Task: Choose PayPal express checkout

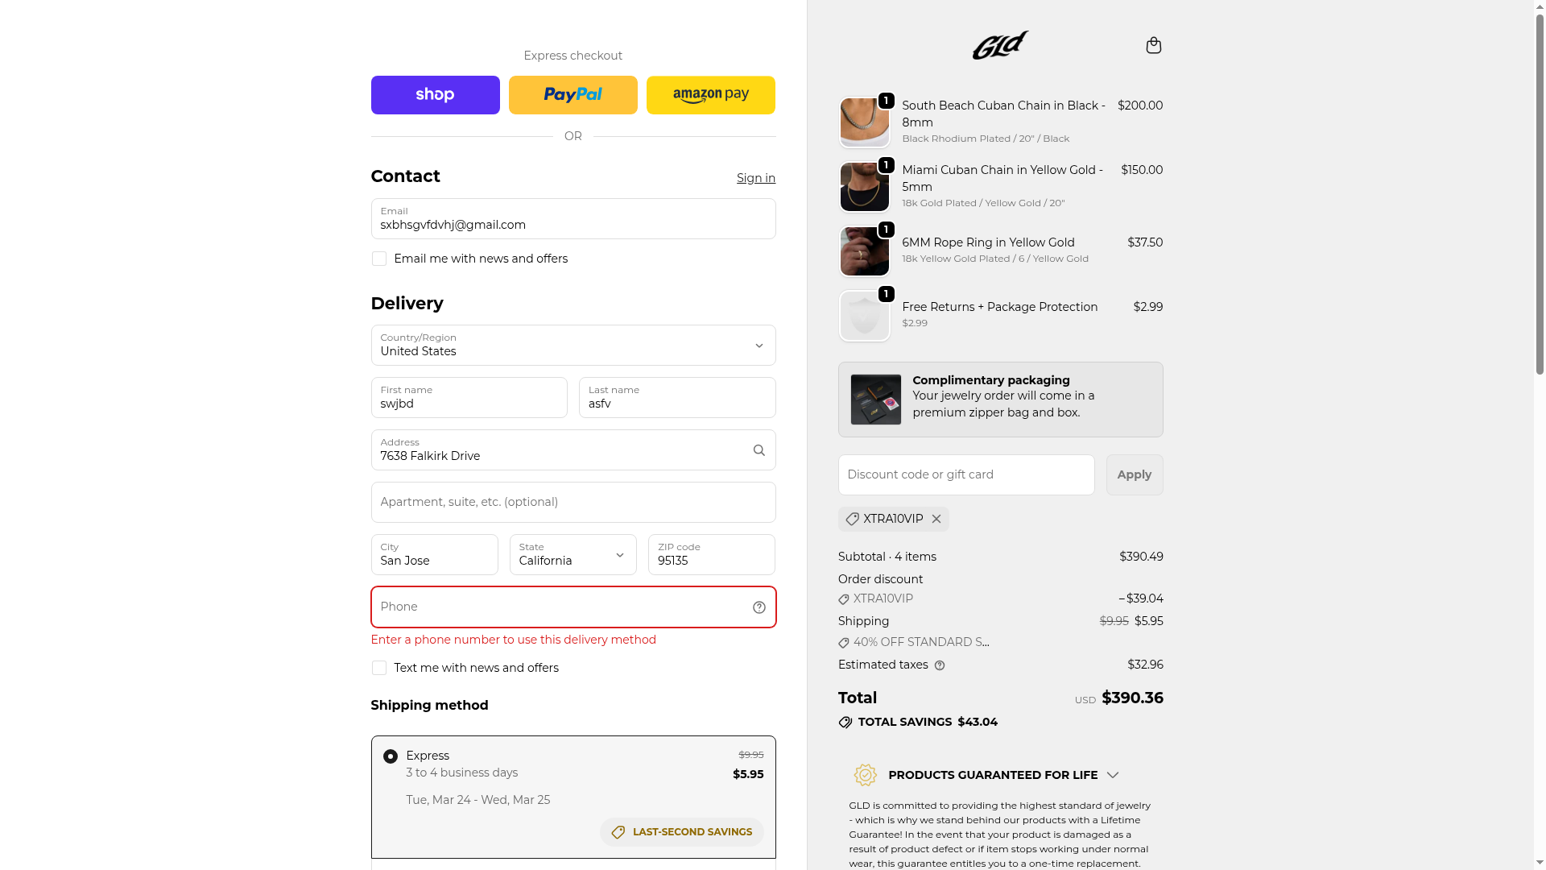Action: [x=573, y=95]
